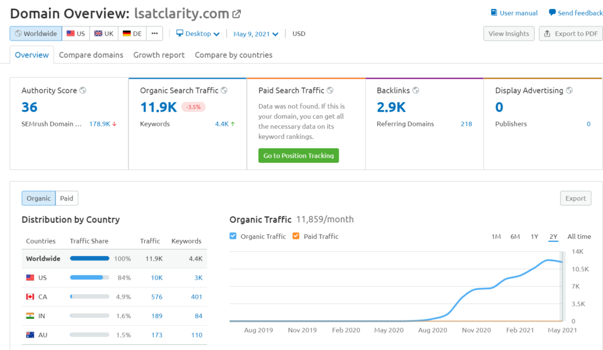Click info globe icon next to Backlinks
The image size is (603, 350).
pos(416,90)
